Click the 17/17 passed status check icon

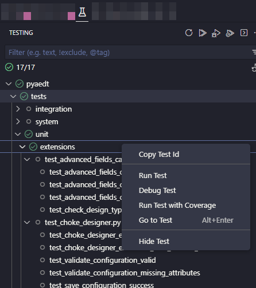coord(9,67)
